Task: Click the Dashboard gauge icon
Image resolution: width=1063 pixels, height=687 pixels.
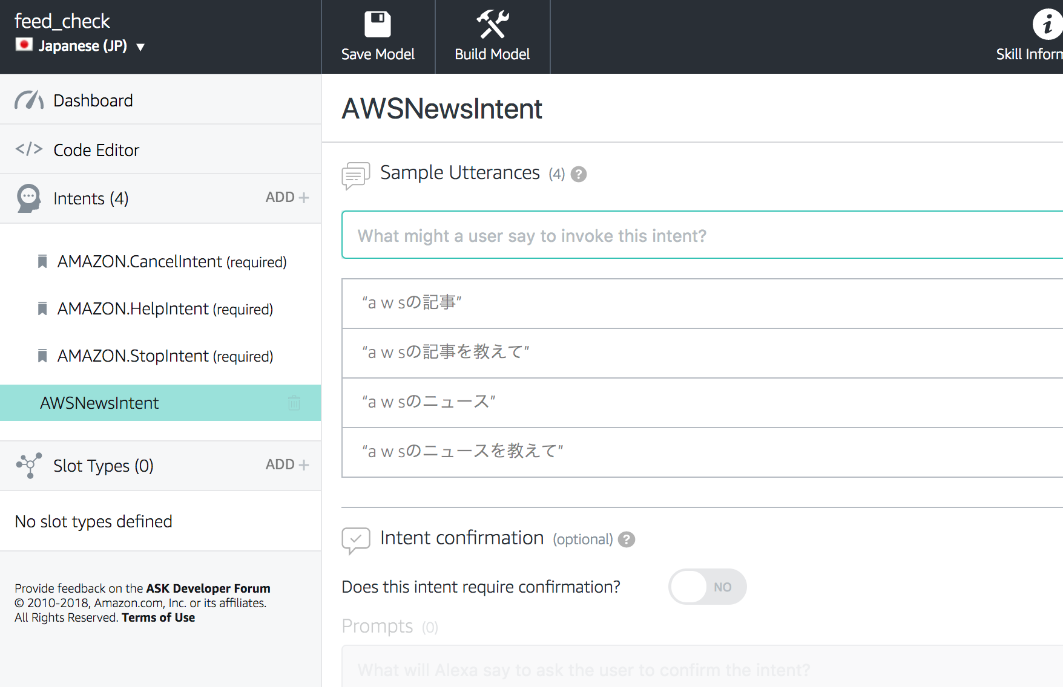Action: click(x=29, y=100)
